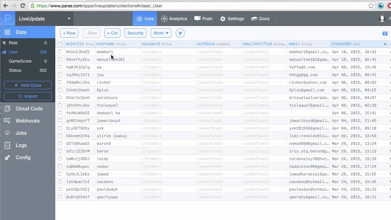Reload the page with the refresh icon
The image size is (391, 220).
pyautogui.click(x=23, y=5)
